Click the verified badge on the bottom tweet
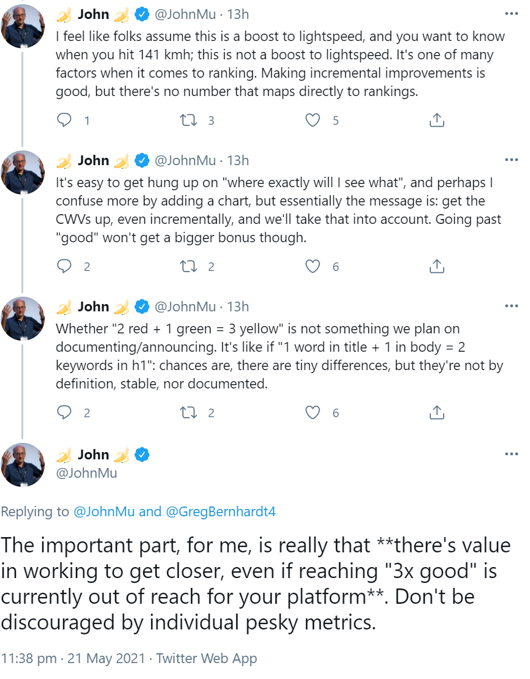This screenshot has height=679, width=530. click(142, 455)
